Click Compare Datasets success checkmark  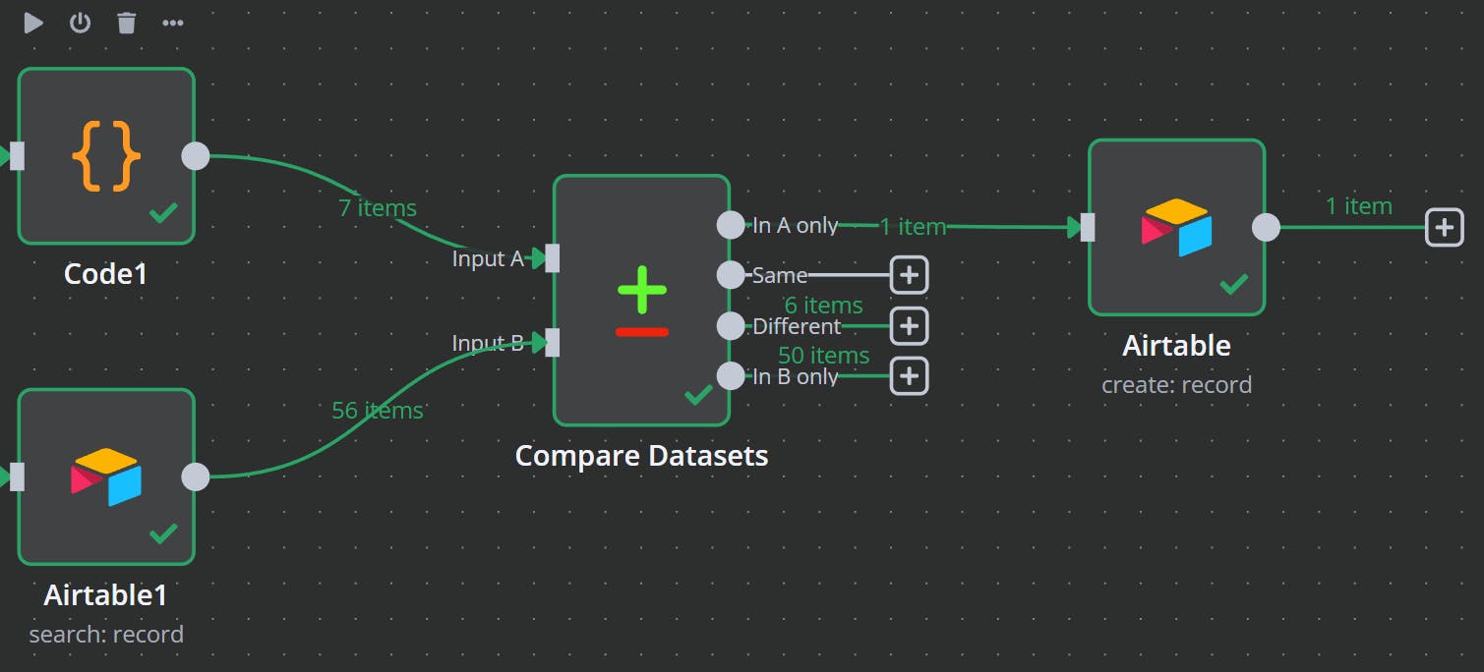click(x=698, y=394)
